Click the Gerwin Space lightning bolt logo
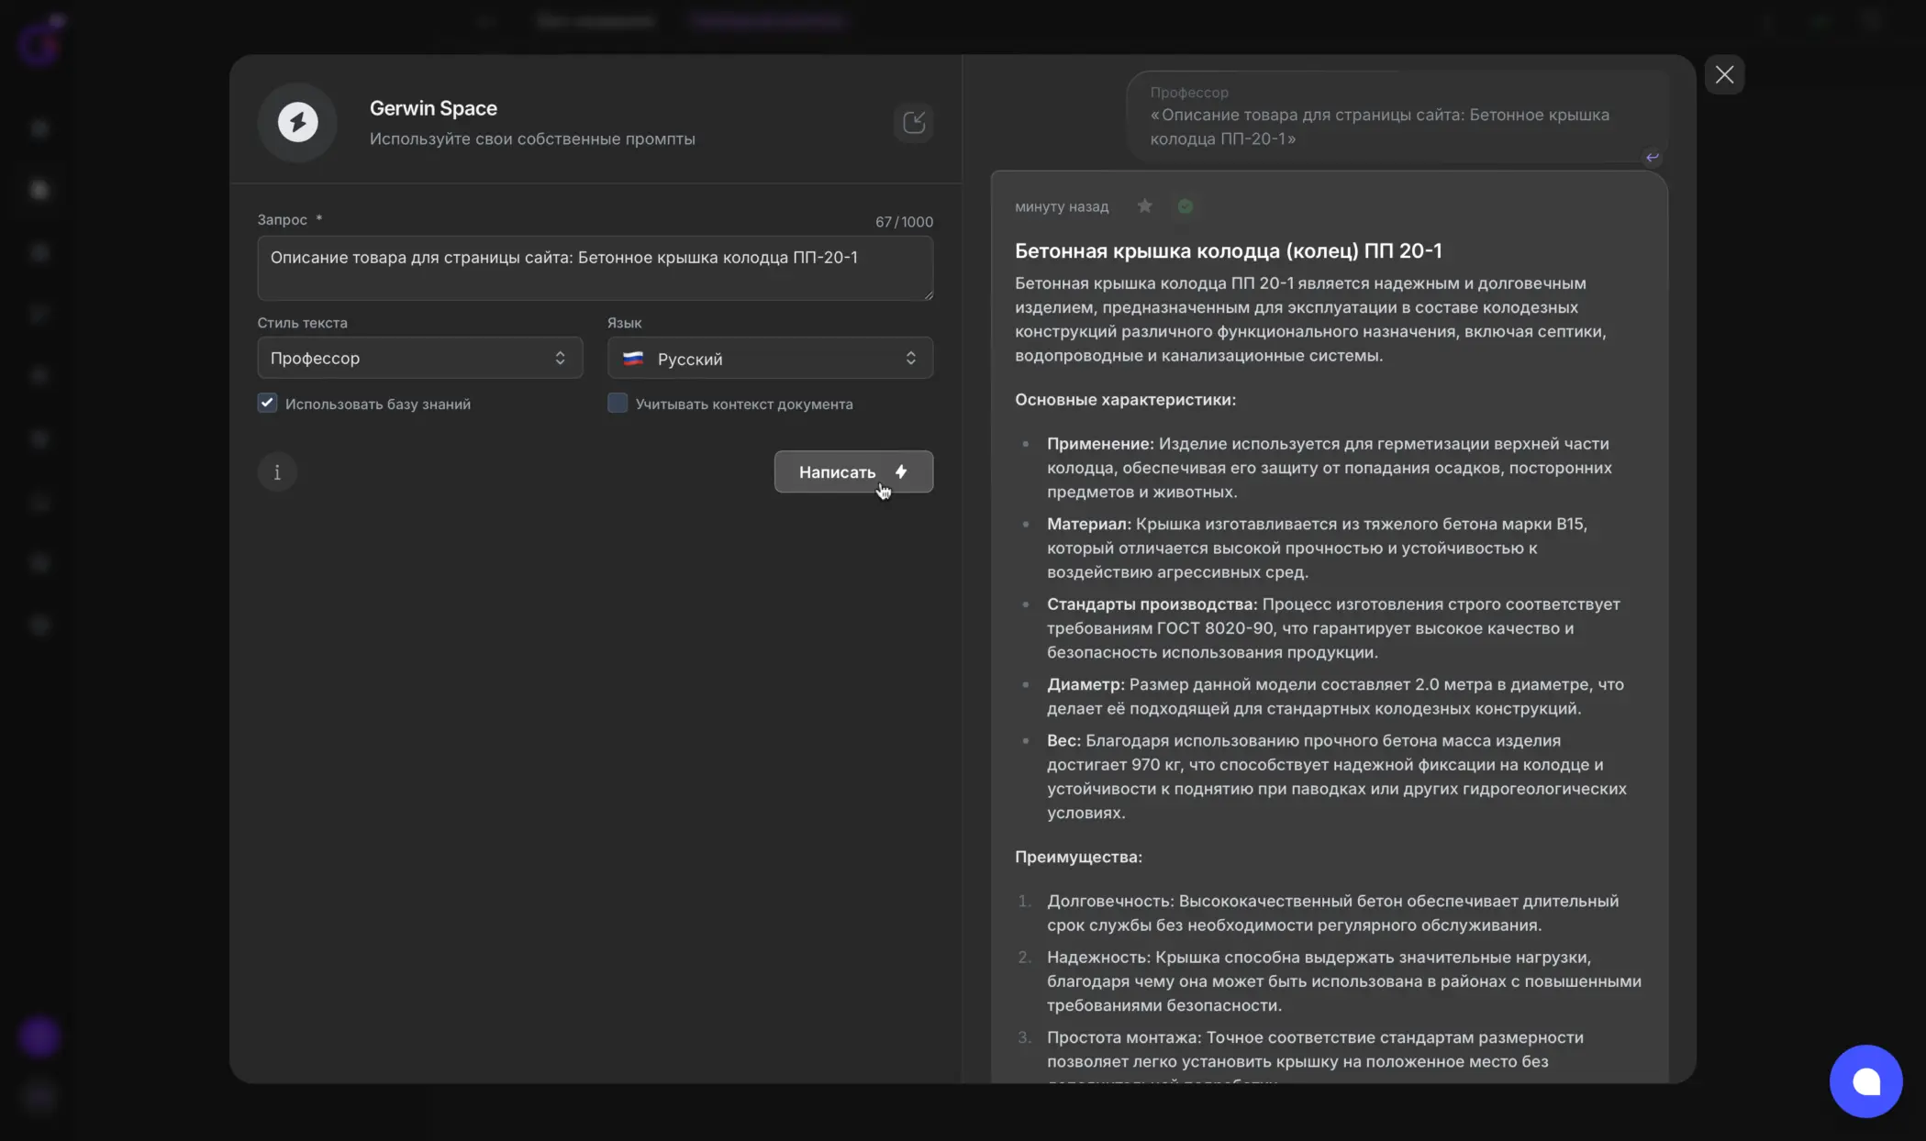The image size is (1926, 1141). coord(297,122)
